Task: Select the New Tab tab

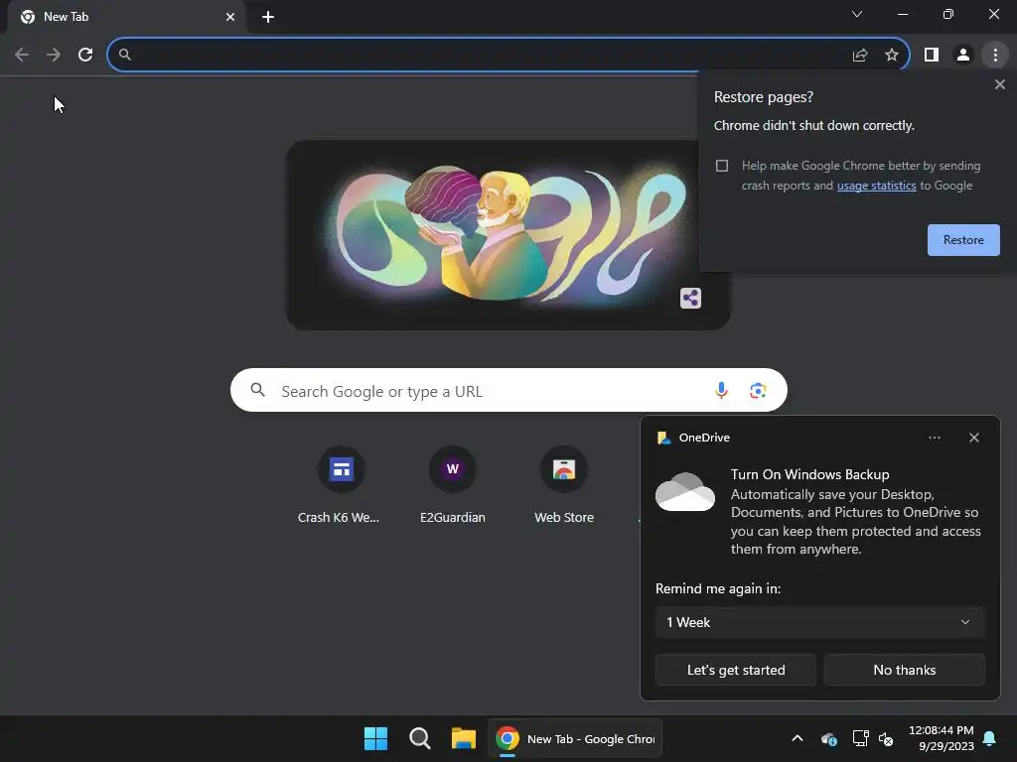Action: 128,17
